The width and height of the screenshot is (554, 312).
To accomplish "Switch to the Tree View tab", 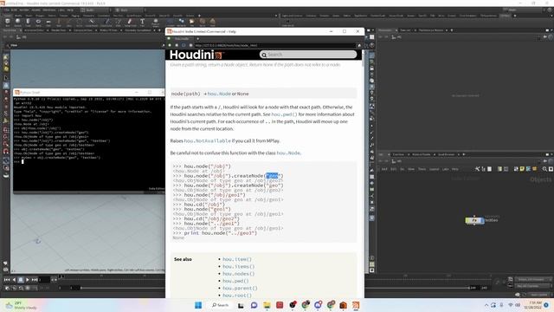I will (x=398, y=154).
